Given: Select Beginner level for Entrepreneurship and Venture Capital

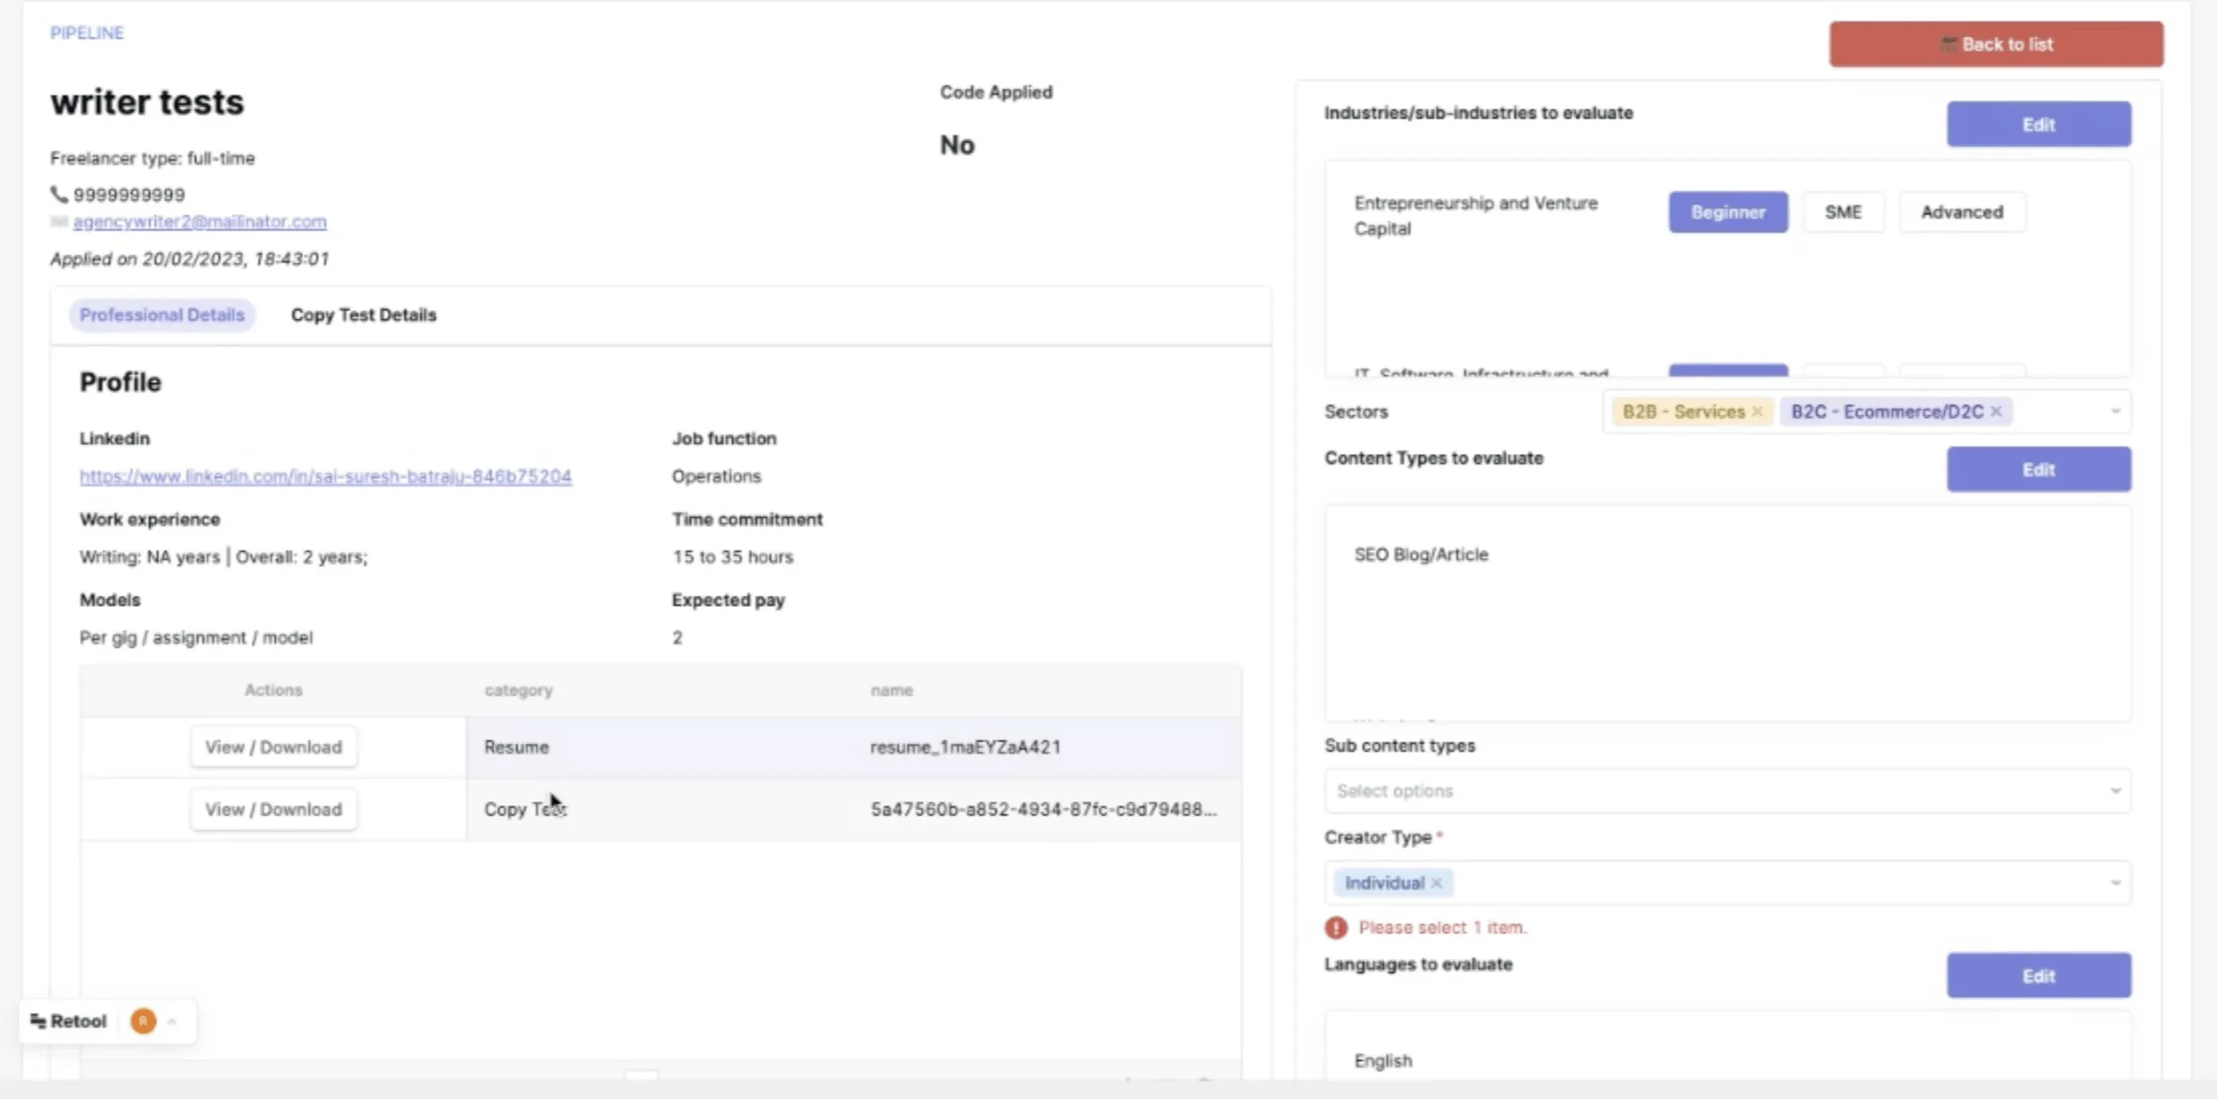Looking at the screenshot, I should (x=1728, y=212).
